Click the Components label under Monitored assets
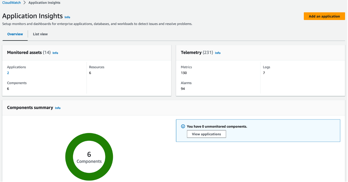348x182 pixels. point(17,83)
